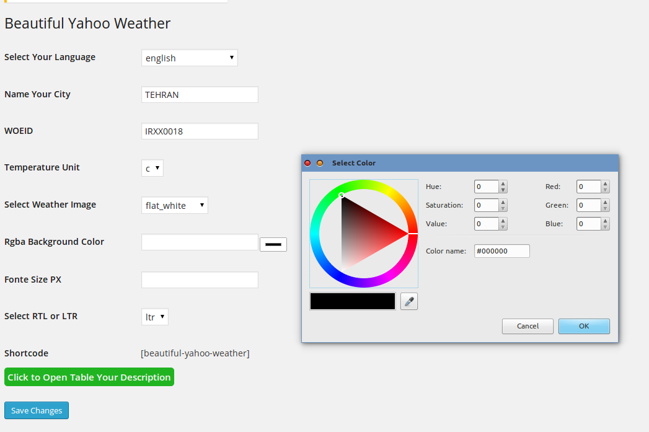Click the black current color preview bar
Screen dimensions: 649x432
pyautogui.click(x=352, y=301)
